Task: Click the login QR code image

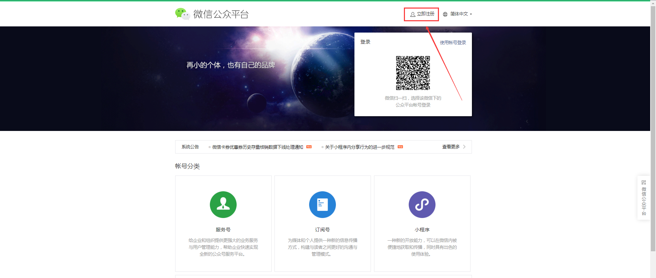Action: [413, 73]
